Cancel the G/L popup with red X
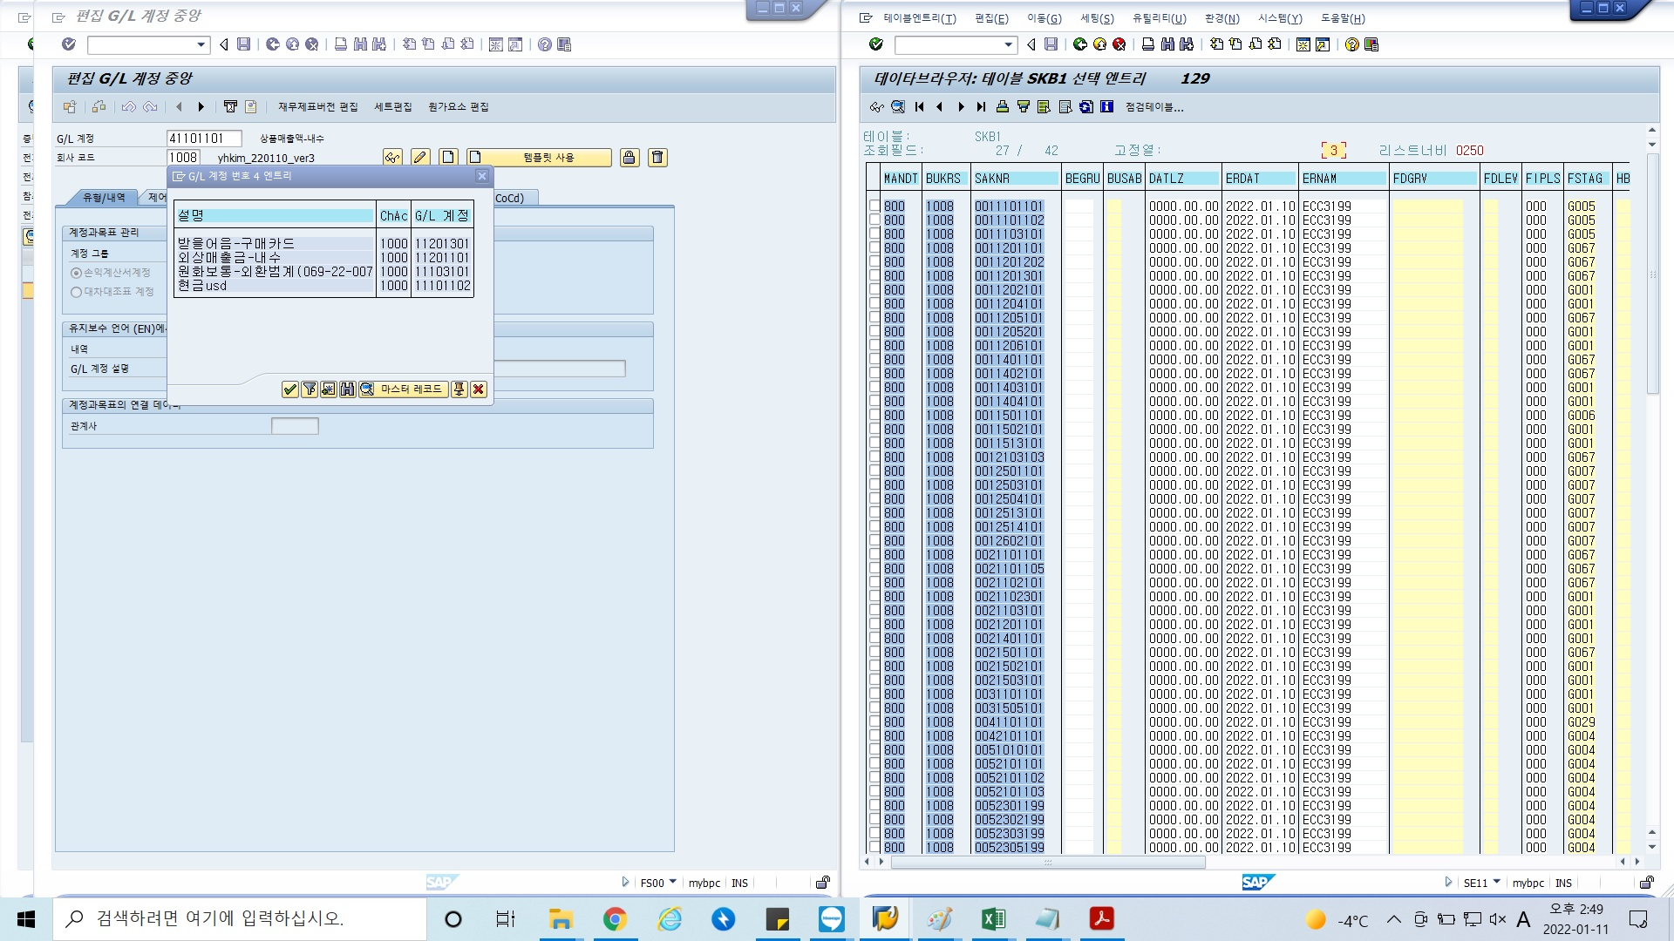Image resolution: width=1674 pixels, height=941 pixels. pos(479,389)
